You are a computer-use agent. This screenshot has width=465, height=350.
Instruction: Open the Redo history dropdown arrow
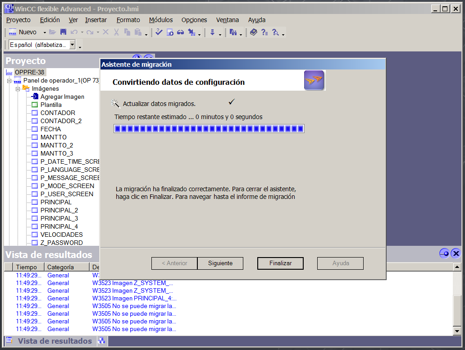pyautogui.click(x=98, y=32)
